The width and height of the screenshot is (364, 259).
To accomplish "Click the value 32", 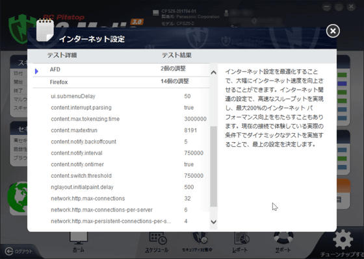I will (187, 199).
